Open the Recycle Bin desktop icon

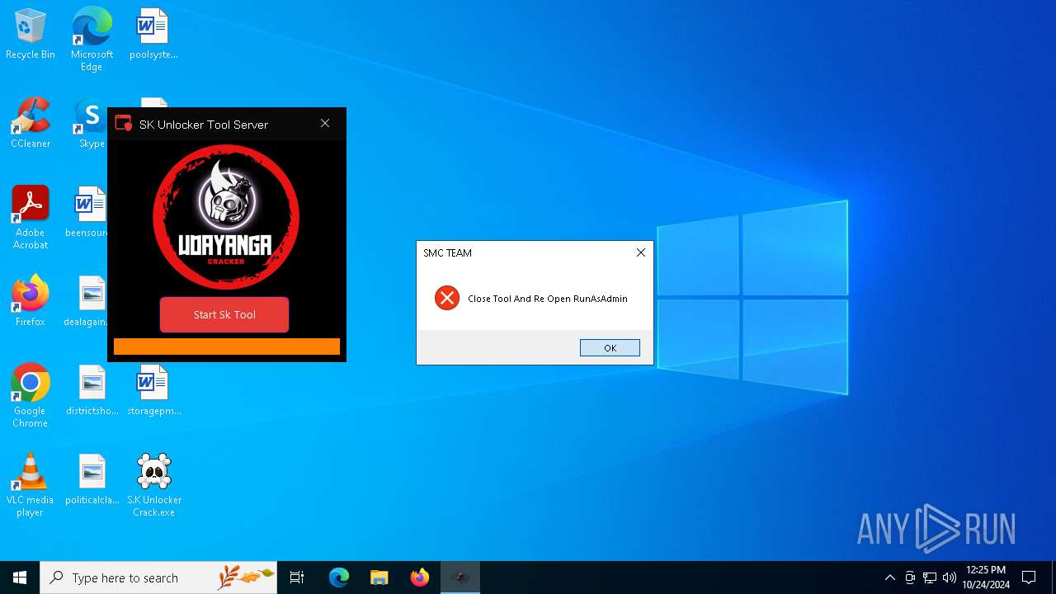(x=31, y=33)
